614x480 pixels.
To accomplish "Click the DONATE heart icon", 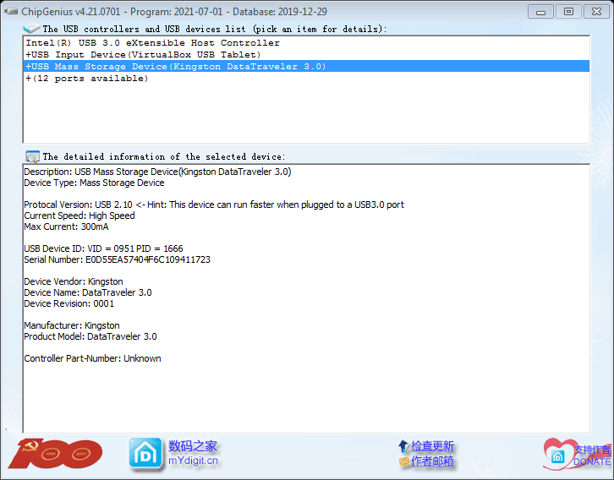I will click(558, 454).
